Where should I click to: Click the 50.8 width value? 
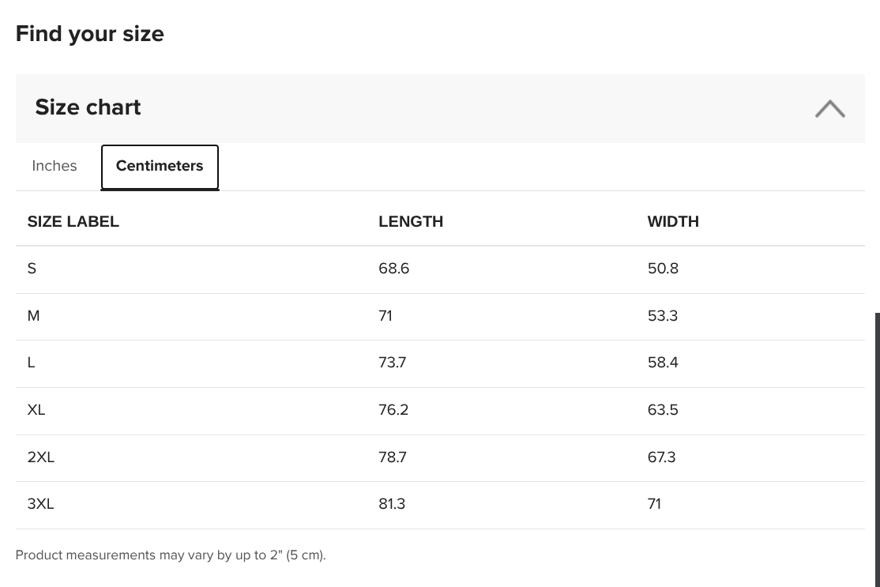point(663,269)
